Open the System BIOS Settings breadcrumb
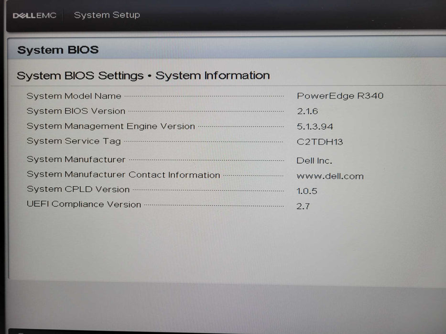The width and height of the screenshot is (446, 334). point(79,75)
